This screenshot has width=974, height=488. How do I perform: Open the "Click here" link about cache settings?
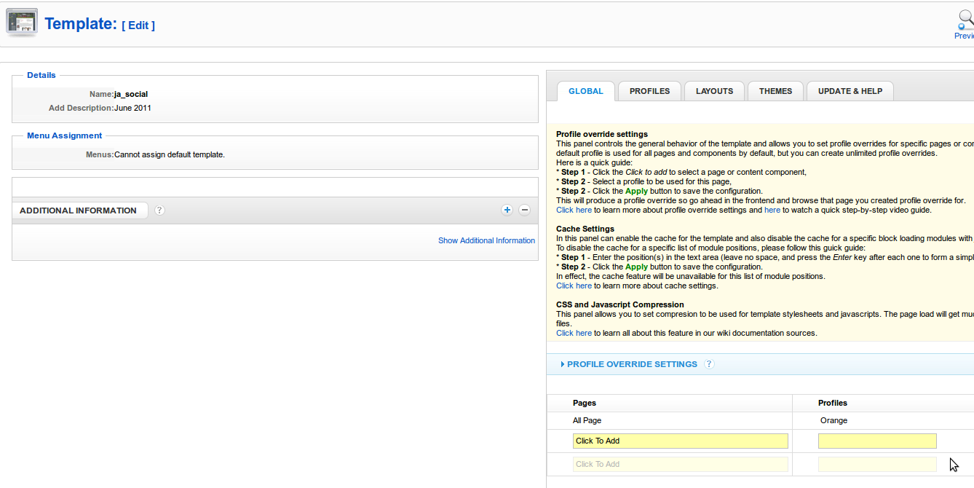pyautogui.click(x=574, y=286)
